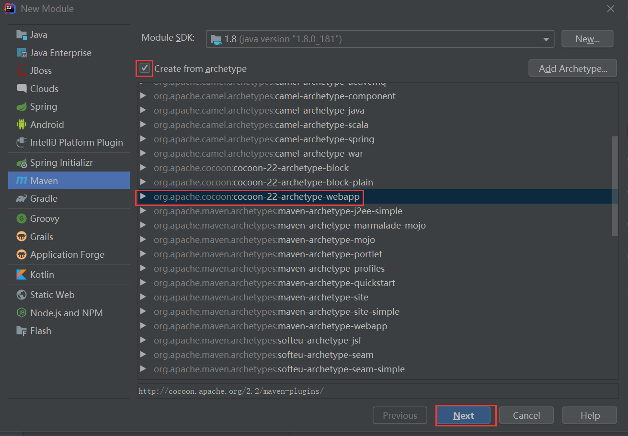628x436 pixels.
Task: Expand camel-archetype-scala node
Action: [x=143, y=125]
